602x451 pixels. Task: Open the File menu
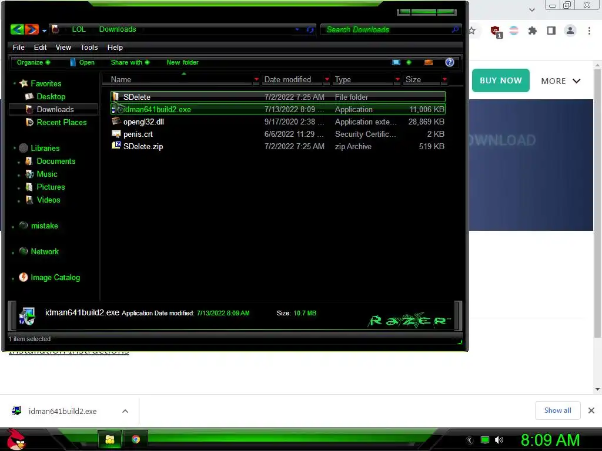(18, 47)
